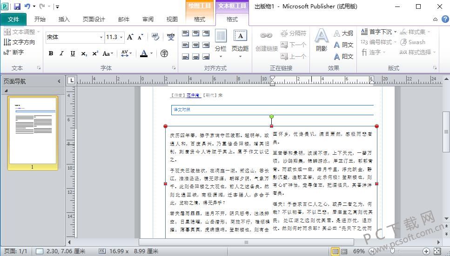
Task: Open the File (文件) tab
Action: coord(13,19)
